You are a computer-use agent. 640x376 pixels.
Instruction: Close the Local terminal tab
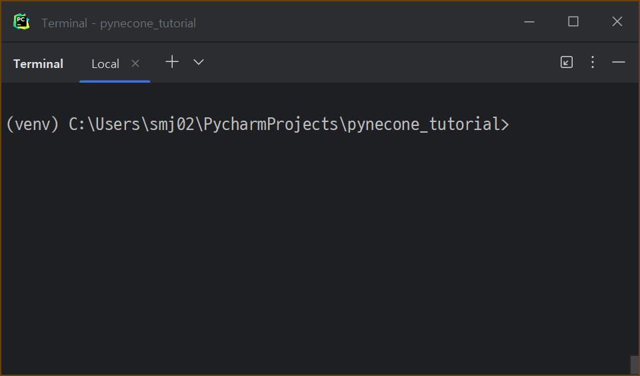pyautogui.click(x=135, y=63)
